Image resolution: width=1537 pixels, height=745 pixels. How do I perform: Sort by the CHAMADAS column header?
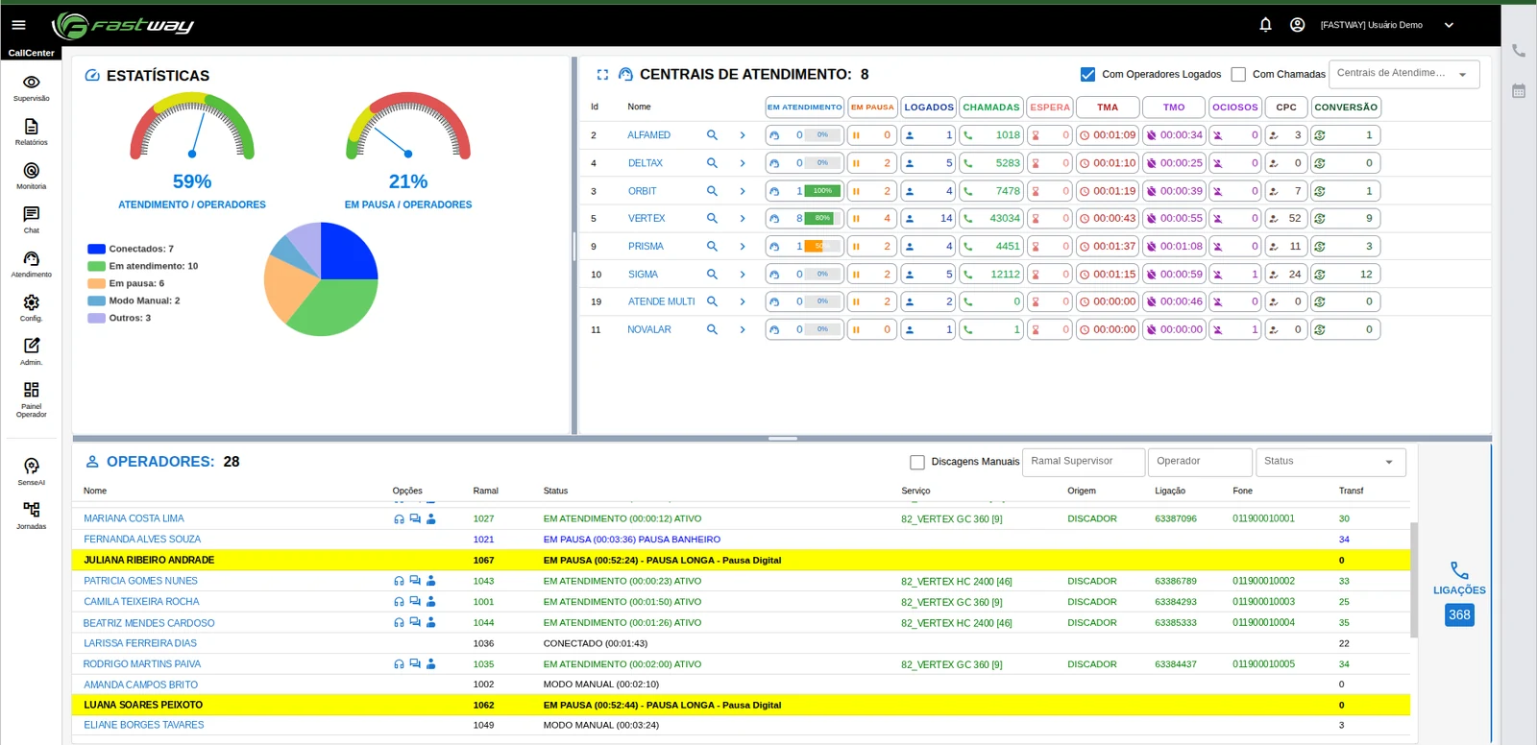coord(991,108)
